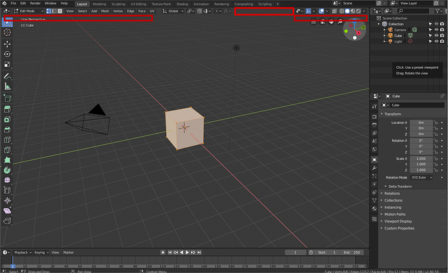Screen dimensions: 448x273
Task: Activate the Move tool
Action: click(7, 44)
